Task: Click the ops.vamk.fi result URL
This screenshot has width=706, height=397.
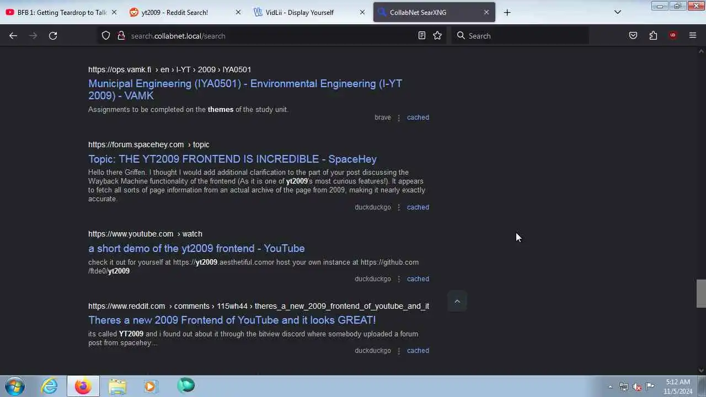Action: (x=169, y=69)
